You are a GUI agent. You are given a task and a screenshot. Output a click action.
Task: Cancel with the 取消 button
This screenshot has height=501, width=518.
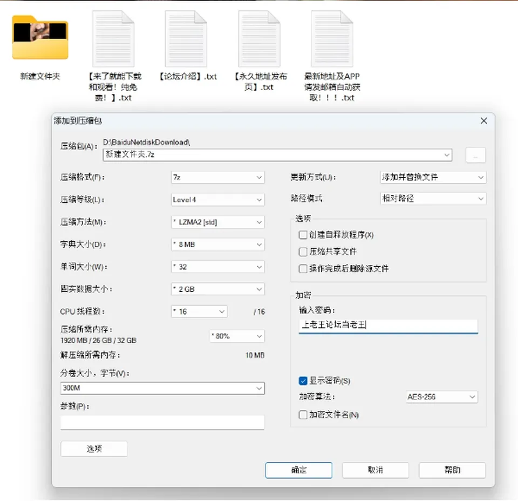click(376, 470)
